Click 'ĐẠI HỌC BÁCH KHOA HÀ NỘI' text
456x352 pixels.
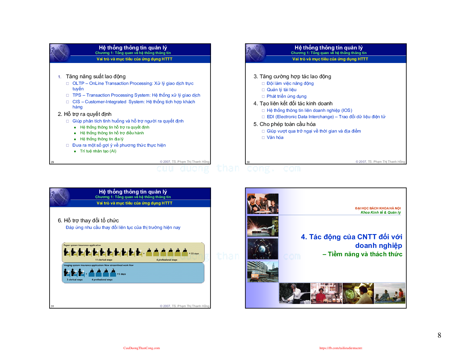click(x=378, y=208)
